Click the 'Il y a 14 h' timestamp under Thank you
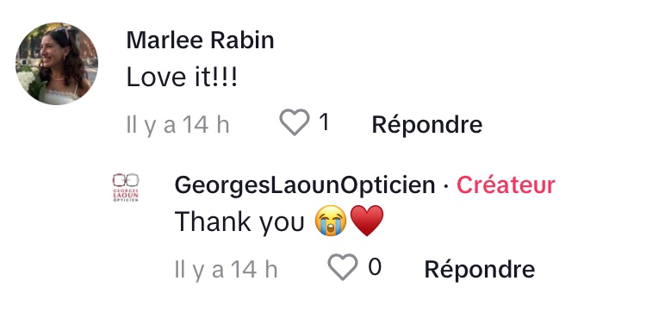Image resolution: width=646 pixels, height=312 pixels. [x=227, y=270]
